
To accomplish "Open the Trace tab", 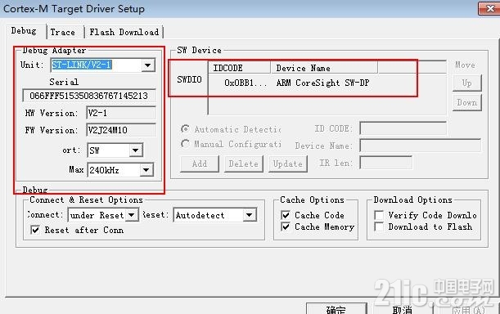I will [63, 32].
